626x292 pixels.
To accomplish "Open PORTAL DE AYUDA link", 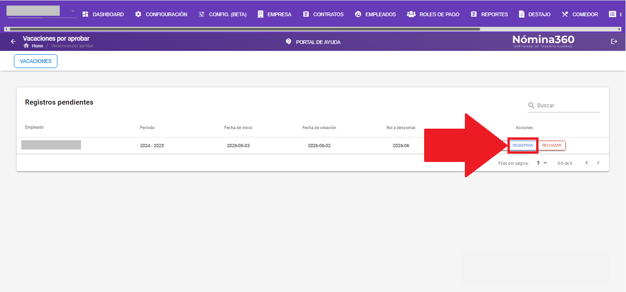I will [313, 42].
